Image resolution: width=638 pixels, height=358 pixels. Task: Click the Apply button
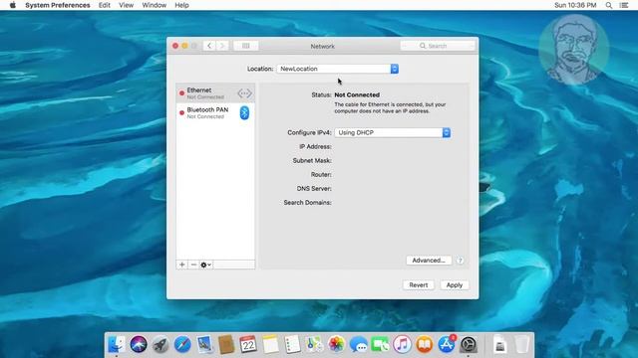click(455, 285)
